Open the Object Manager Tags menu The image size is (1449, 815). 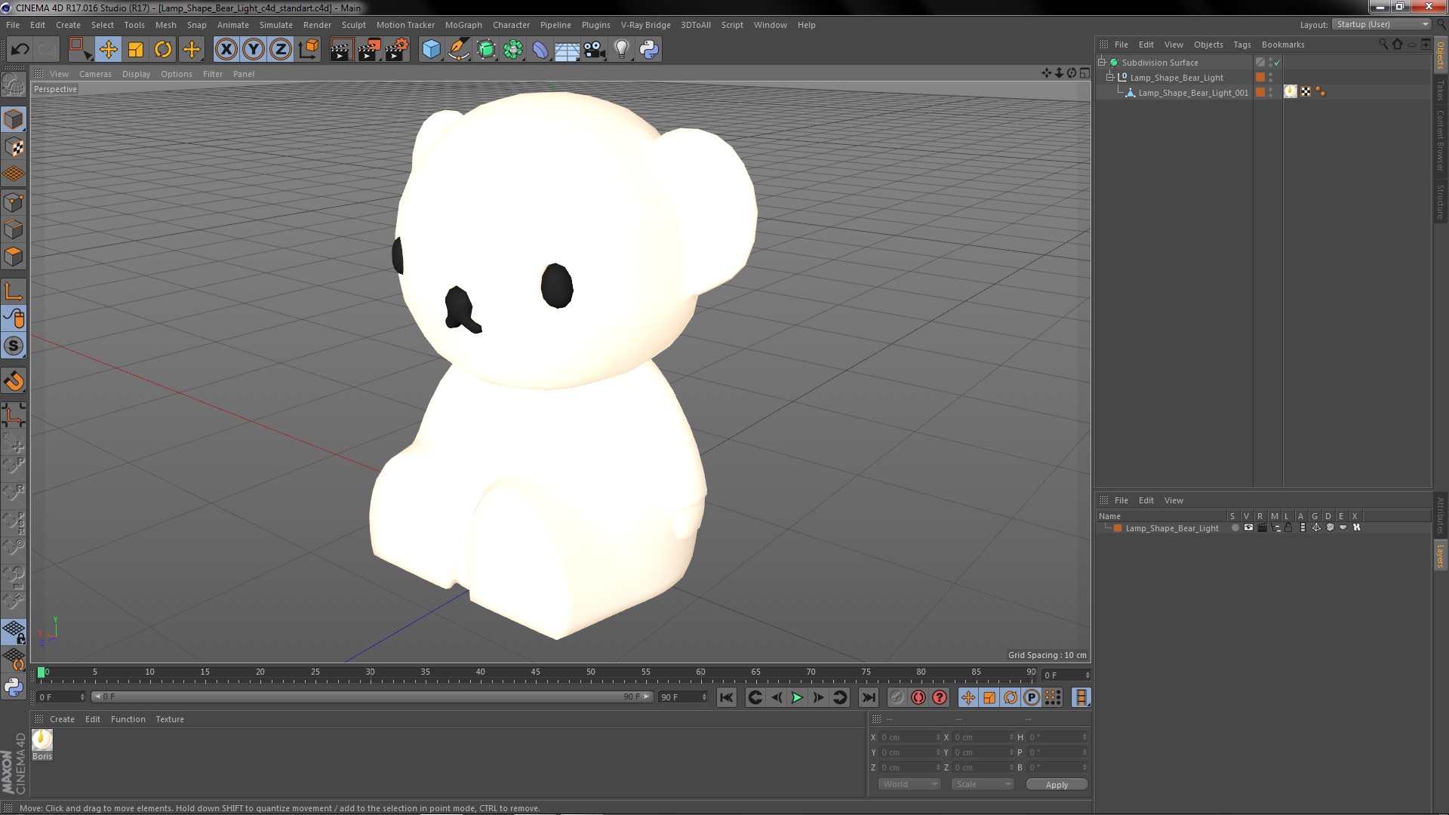coord(1241,45)
